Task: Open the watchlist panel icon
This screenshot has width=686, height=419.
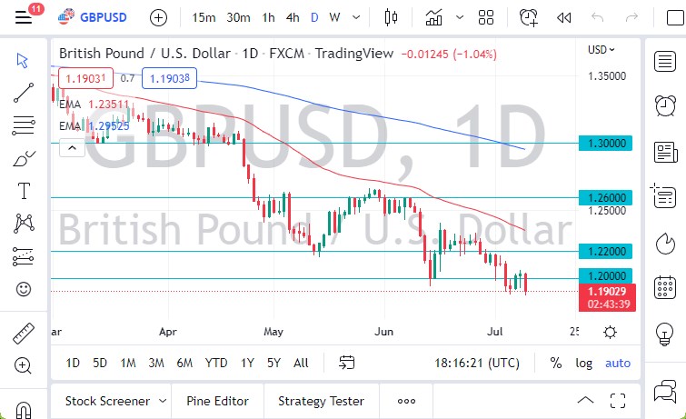Action: click(664, 60)
